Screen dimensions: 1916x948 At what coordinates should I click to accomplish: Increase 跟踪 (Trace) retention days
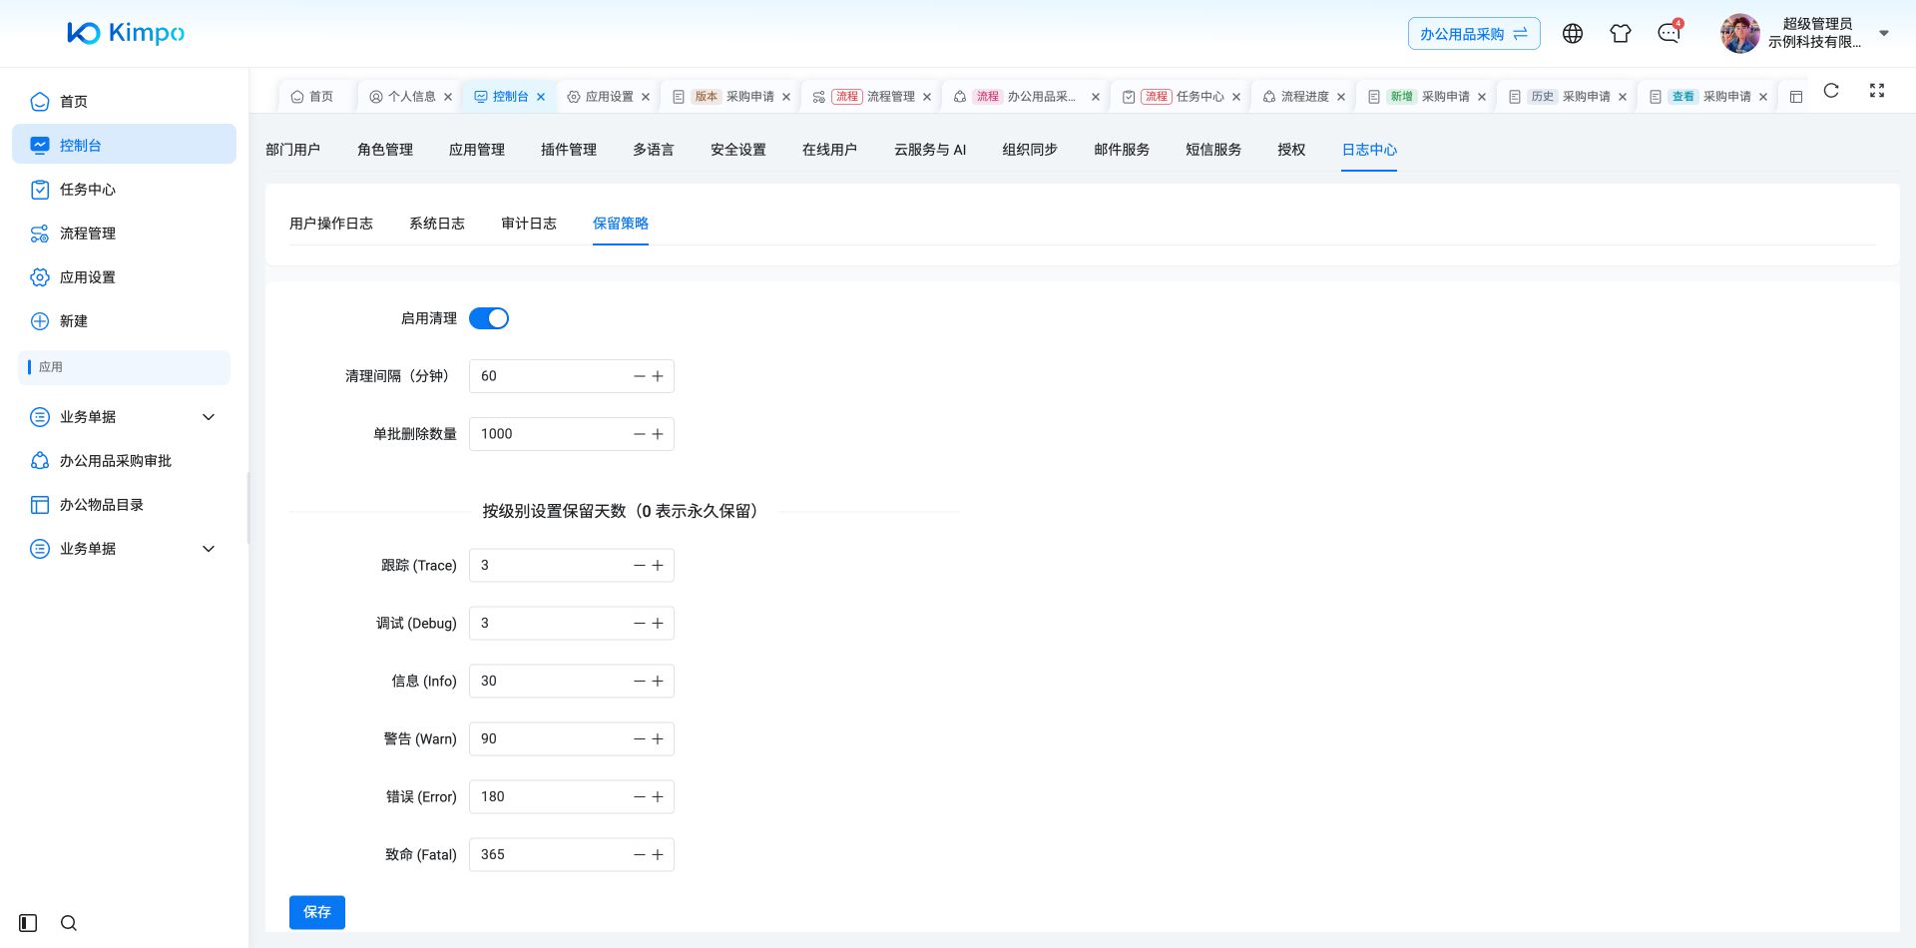coord(658,566)
